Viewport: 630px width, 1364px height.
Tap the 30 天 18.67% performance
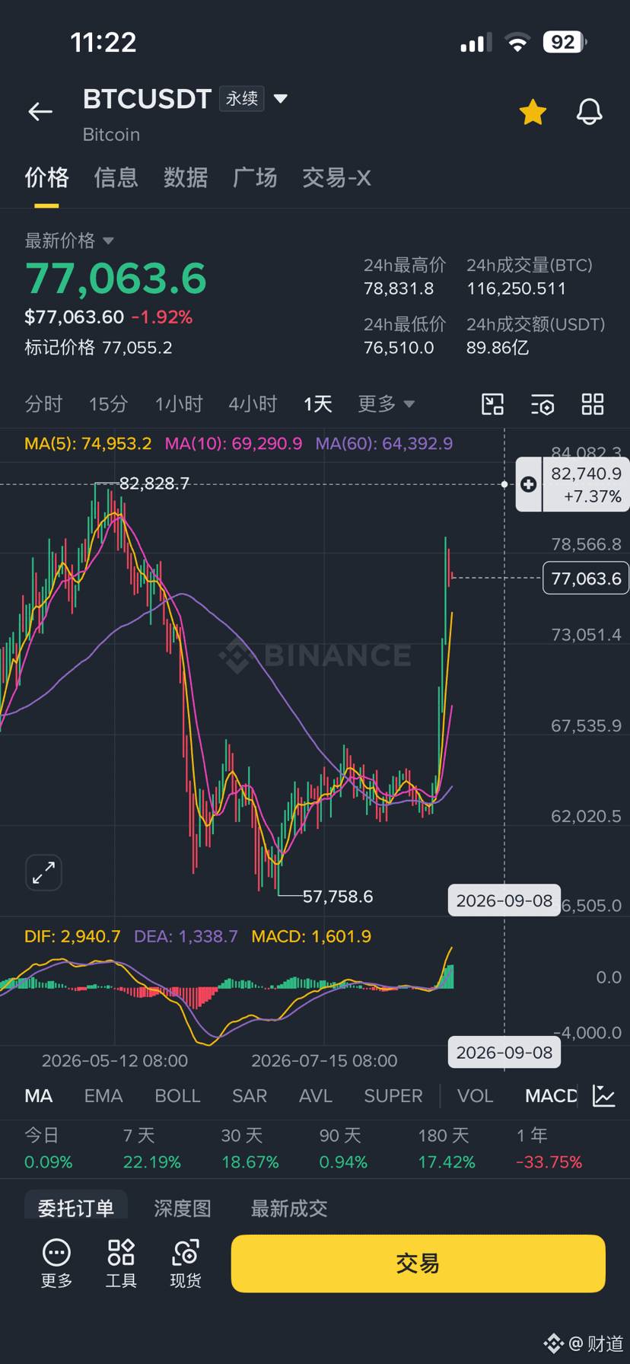pos(250,1149)
